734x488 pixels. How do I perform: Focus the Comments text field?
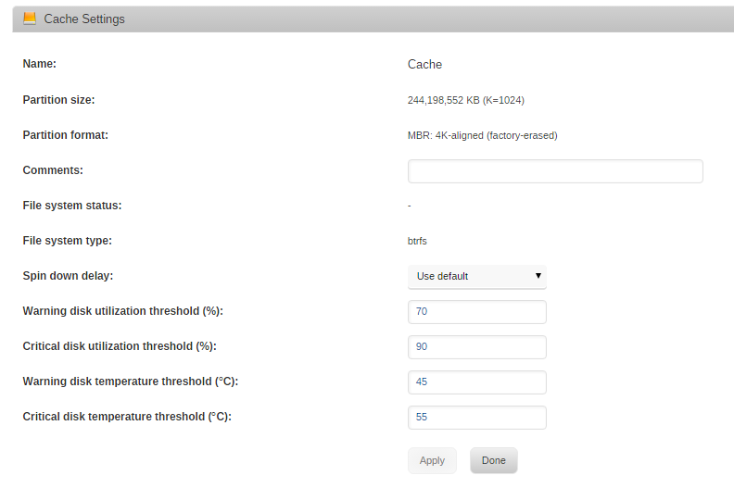click(x=555, y=171)
